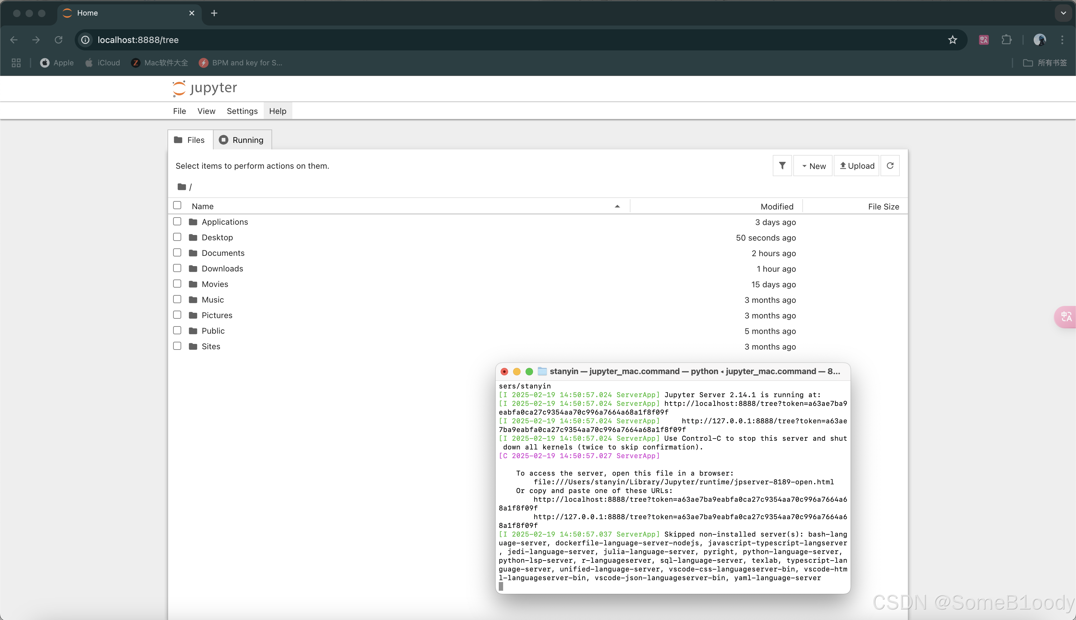Check the Public row checkbox
The height and width of the screenshot is (620, 1076).
point(177,331)
